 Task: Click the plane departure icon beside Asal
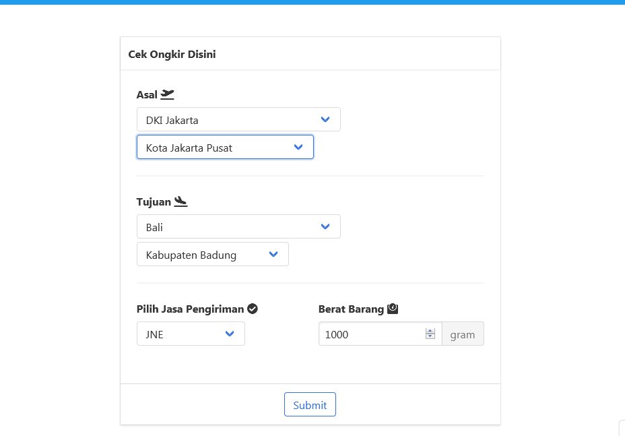[167, 94]
